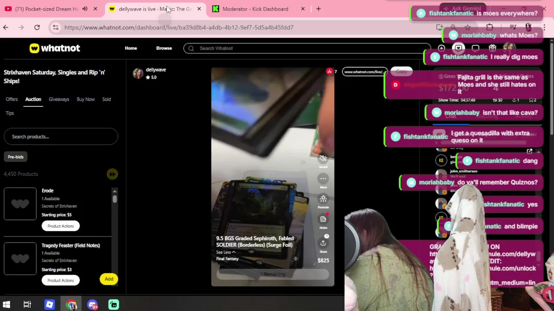Image resolution: width=554 pixels, height=311 pixels.
Task: Switch to YouTube Pocket-sized Dream tab
Action: pos(47,9)
